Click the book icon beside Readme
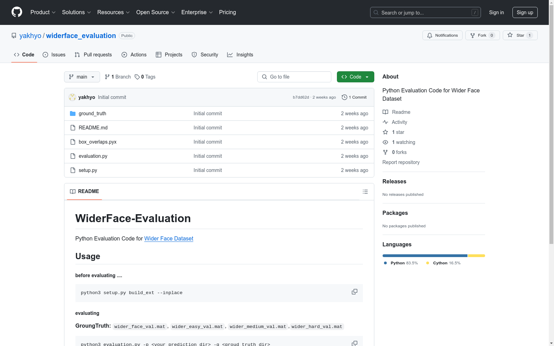This screenshot has height=346, width=554. click(385, 112)
